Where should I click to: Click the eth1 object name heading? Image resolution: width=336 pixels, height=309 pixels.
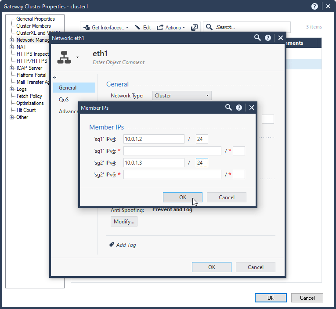(100, 54)
